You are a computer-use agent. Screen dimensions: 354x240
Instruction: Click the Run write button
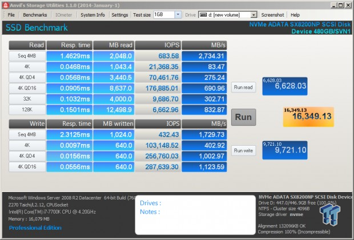click(x=243, y=150)
